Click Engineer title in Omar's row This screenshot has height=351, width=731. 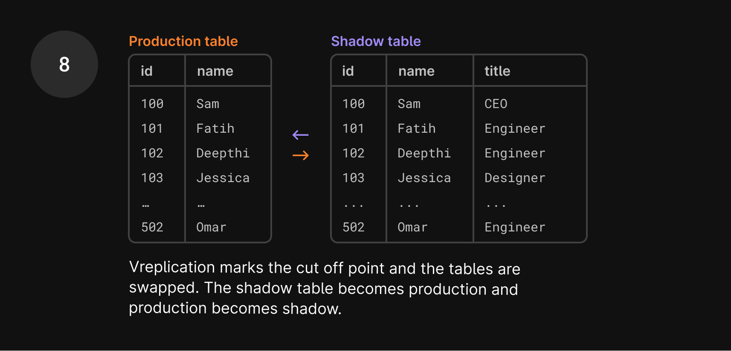tap(515, 227)
